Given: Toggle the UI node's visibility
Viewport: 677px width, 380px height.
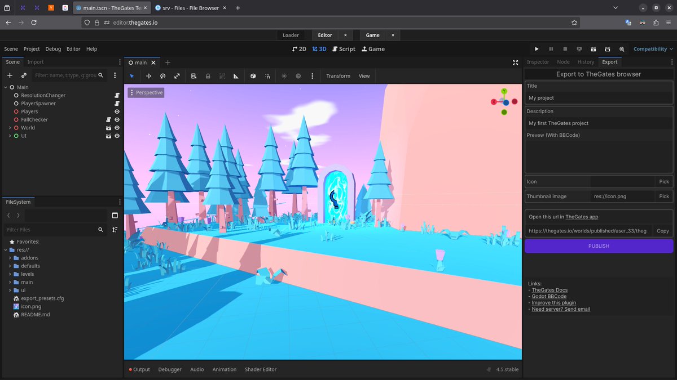Looking at the screenshot, I should pos(117,136).
